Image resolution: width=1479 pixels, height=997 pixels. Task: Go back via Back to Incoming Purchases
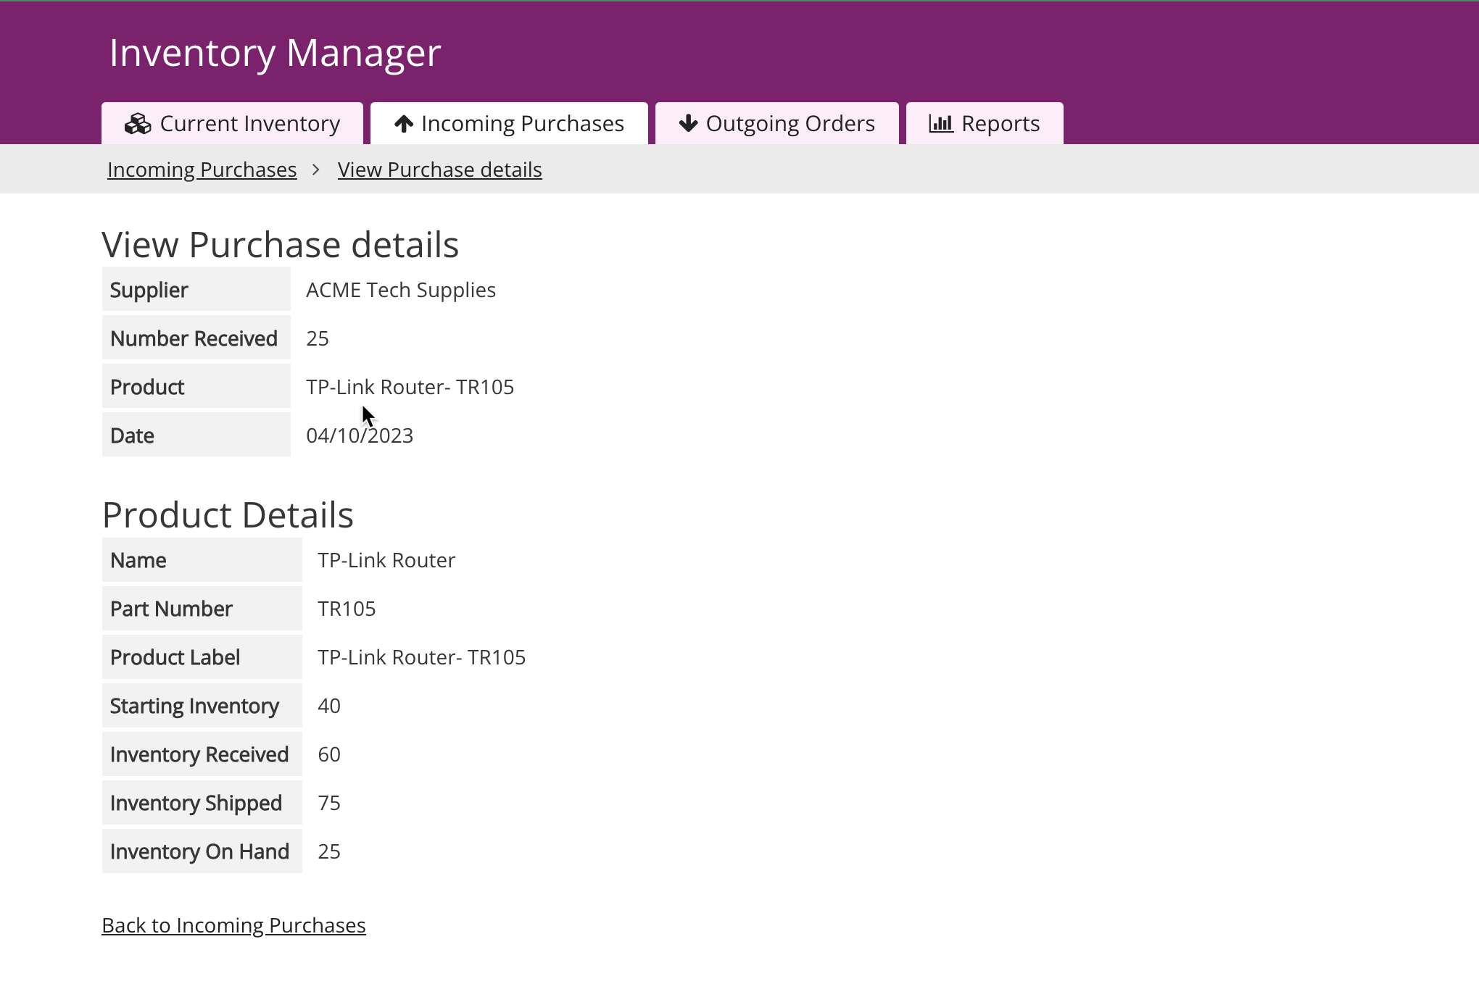coord(233,925)
